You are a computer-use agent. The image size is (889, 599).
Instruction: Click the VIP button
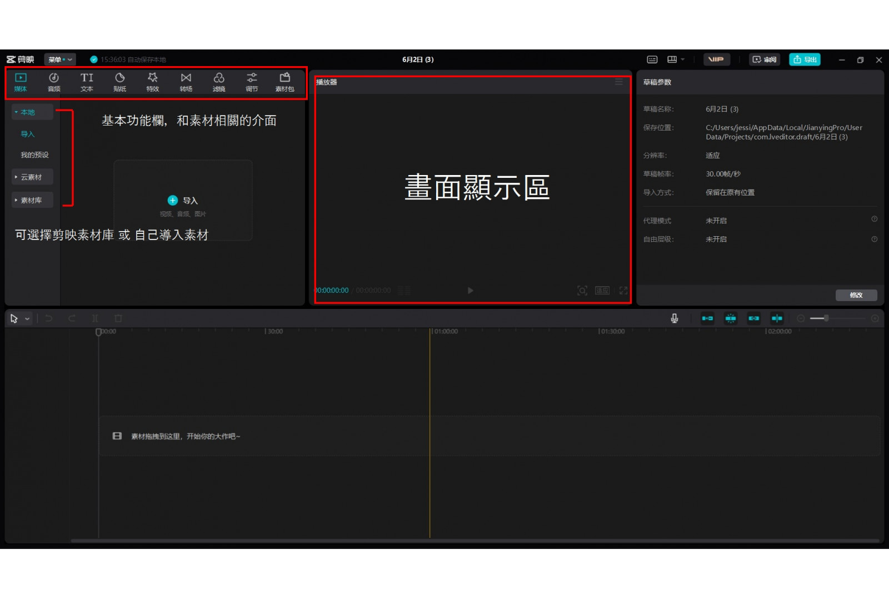click(716, 59)
